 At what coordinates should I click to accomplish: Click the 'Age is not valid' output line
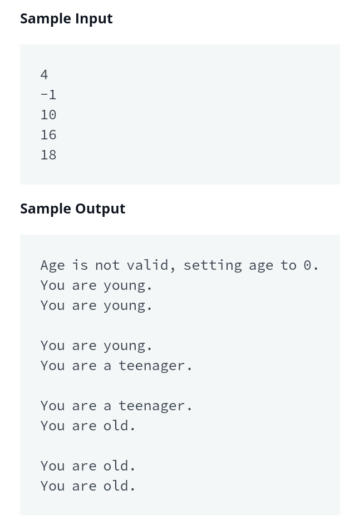(179, 265)
